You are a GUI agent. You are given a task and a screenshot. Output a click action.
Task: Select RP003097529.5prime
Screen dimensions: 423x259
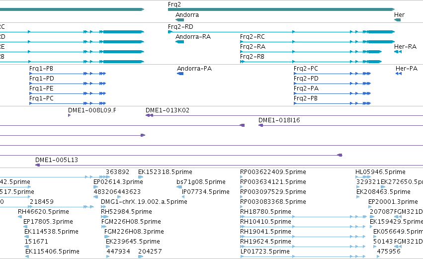point(273,192)
